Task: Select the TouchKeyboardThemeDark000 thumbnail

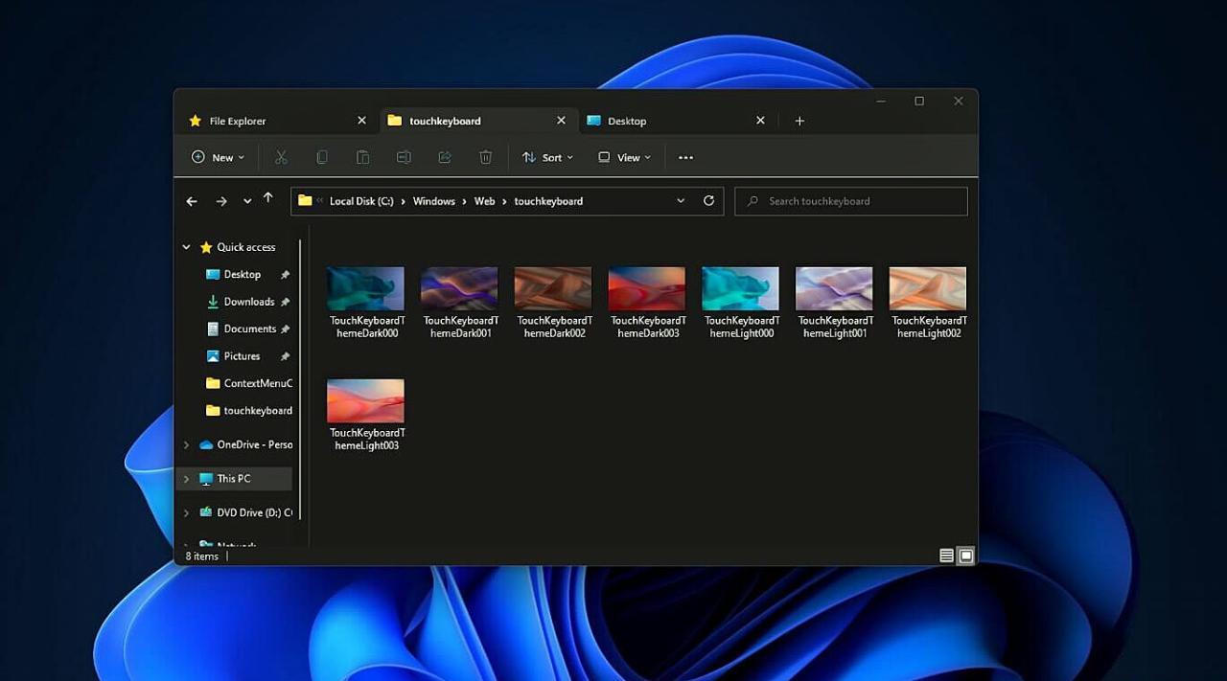Action: point(365,287)
